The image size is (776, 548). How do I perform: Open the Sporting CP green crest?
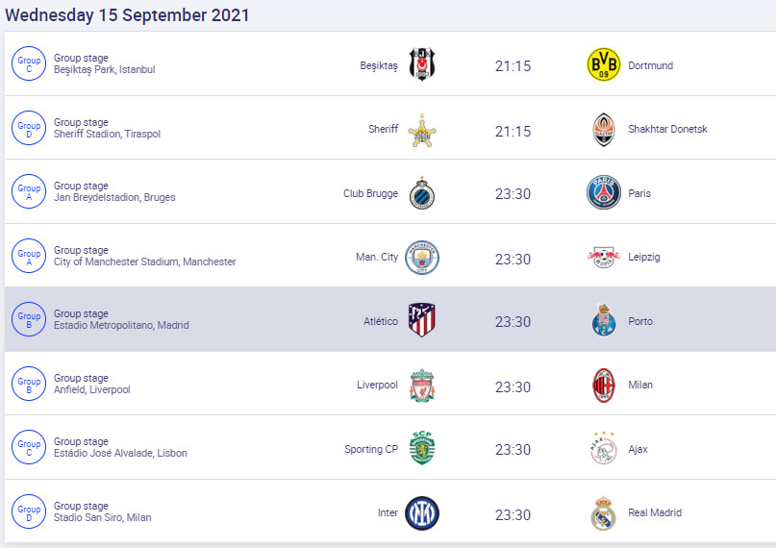point(421,448)
